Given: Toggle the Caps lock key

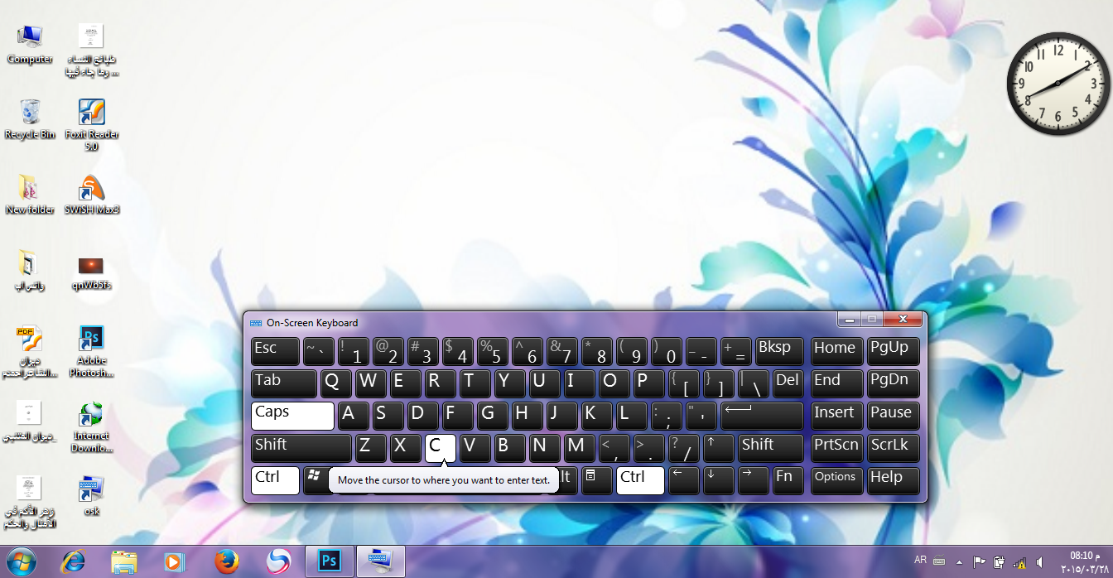Looking at the screenshot, I should 292,416.
